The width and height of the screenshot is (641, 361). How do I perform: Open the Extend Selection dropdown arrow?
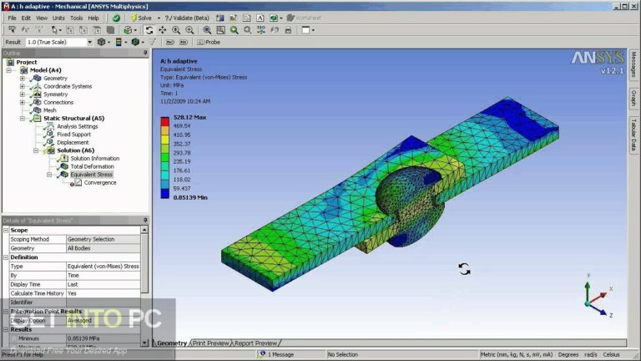click(x=135, y=30)
